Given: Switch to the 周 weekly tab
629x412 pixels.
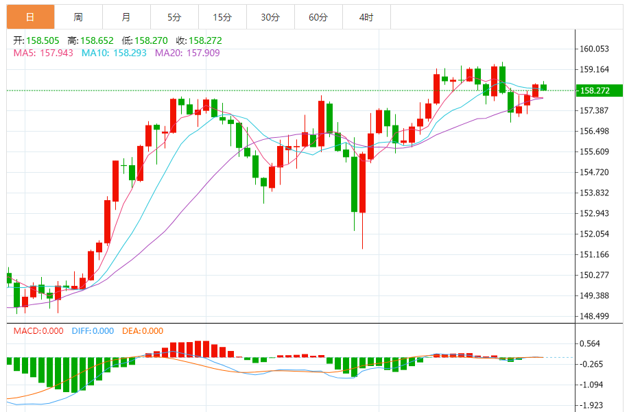Looking at the screenshot, I should [78, 17].
